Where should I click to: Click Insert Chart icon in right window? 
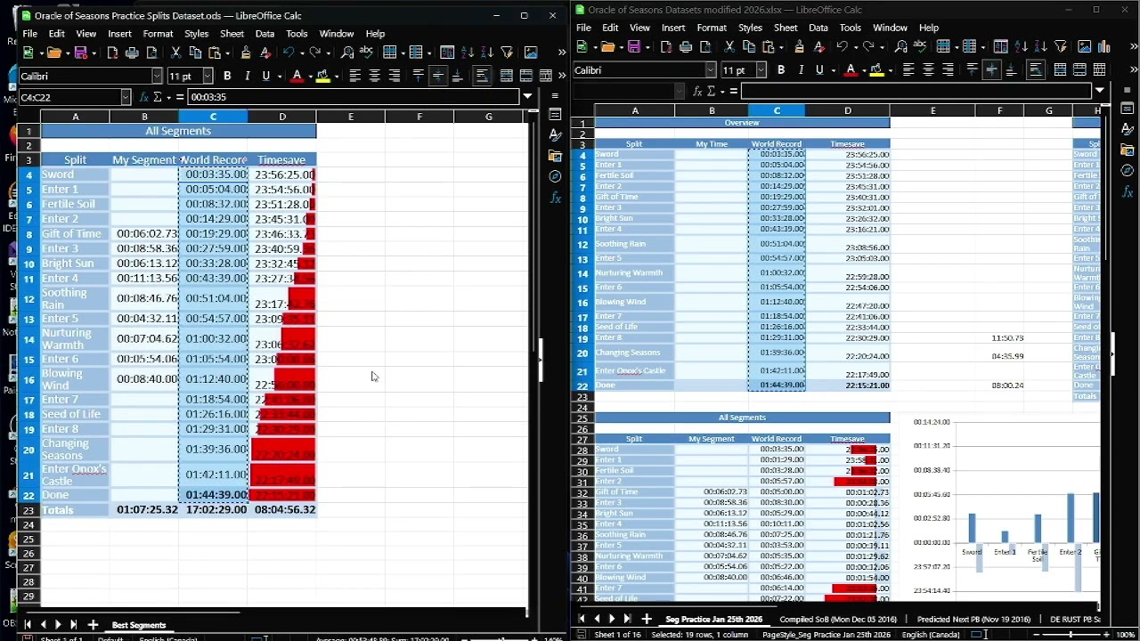click(1104, 47)
